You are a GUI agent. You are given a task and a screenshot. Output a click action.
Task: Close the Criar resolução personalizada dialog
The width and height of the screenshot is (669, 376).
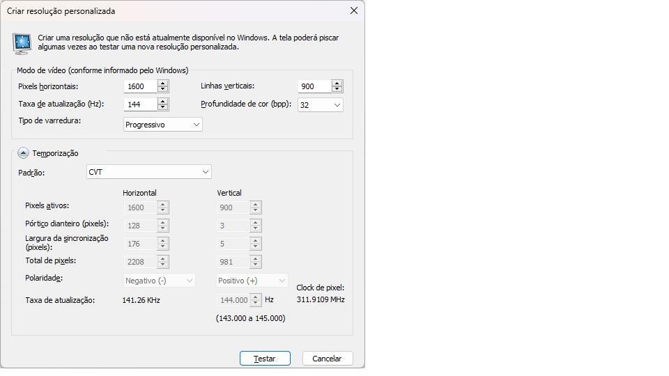tap(354, 10)
